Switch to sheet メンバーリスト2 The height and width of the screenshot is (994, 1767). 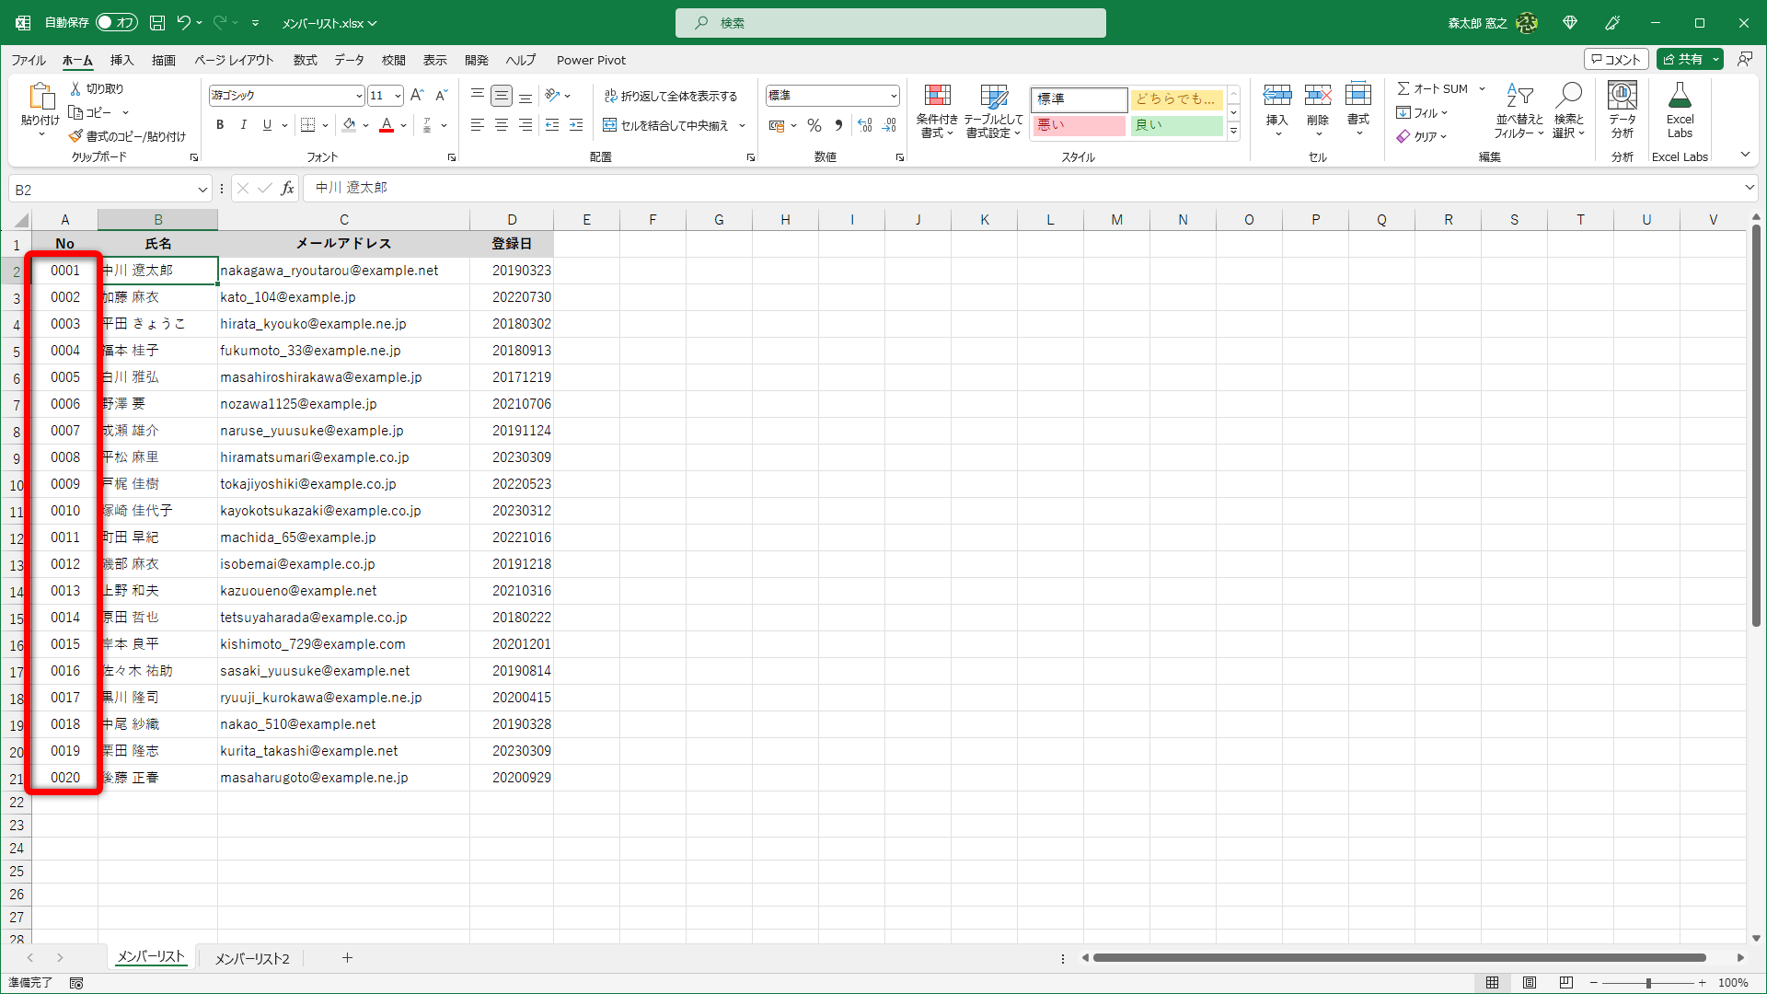click(252, 958)
